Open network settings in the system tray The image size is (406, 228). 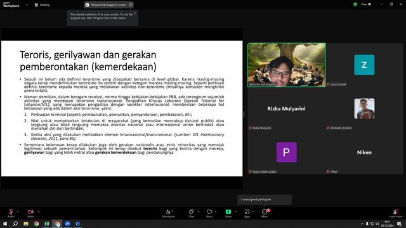point(372,224)
